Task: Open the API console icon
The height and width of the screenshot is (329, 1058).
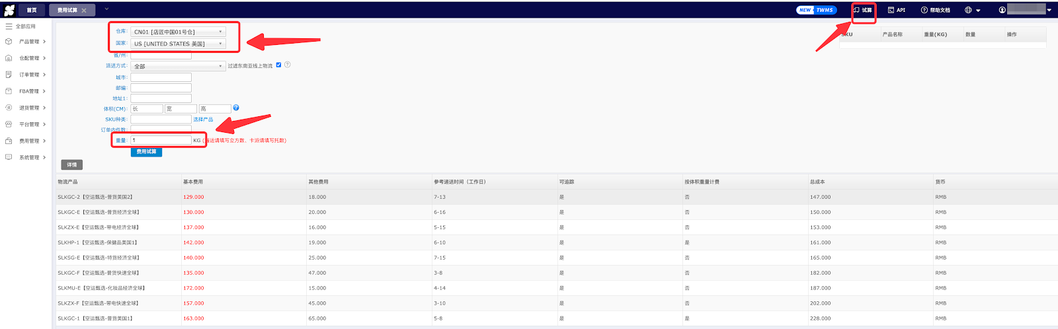Action: point(891,10)
